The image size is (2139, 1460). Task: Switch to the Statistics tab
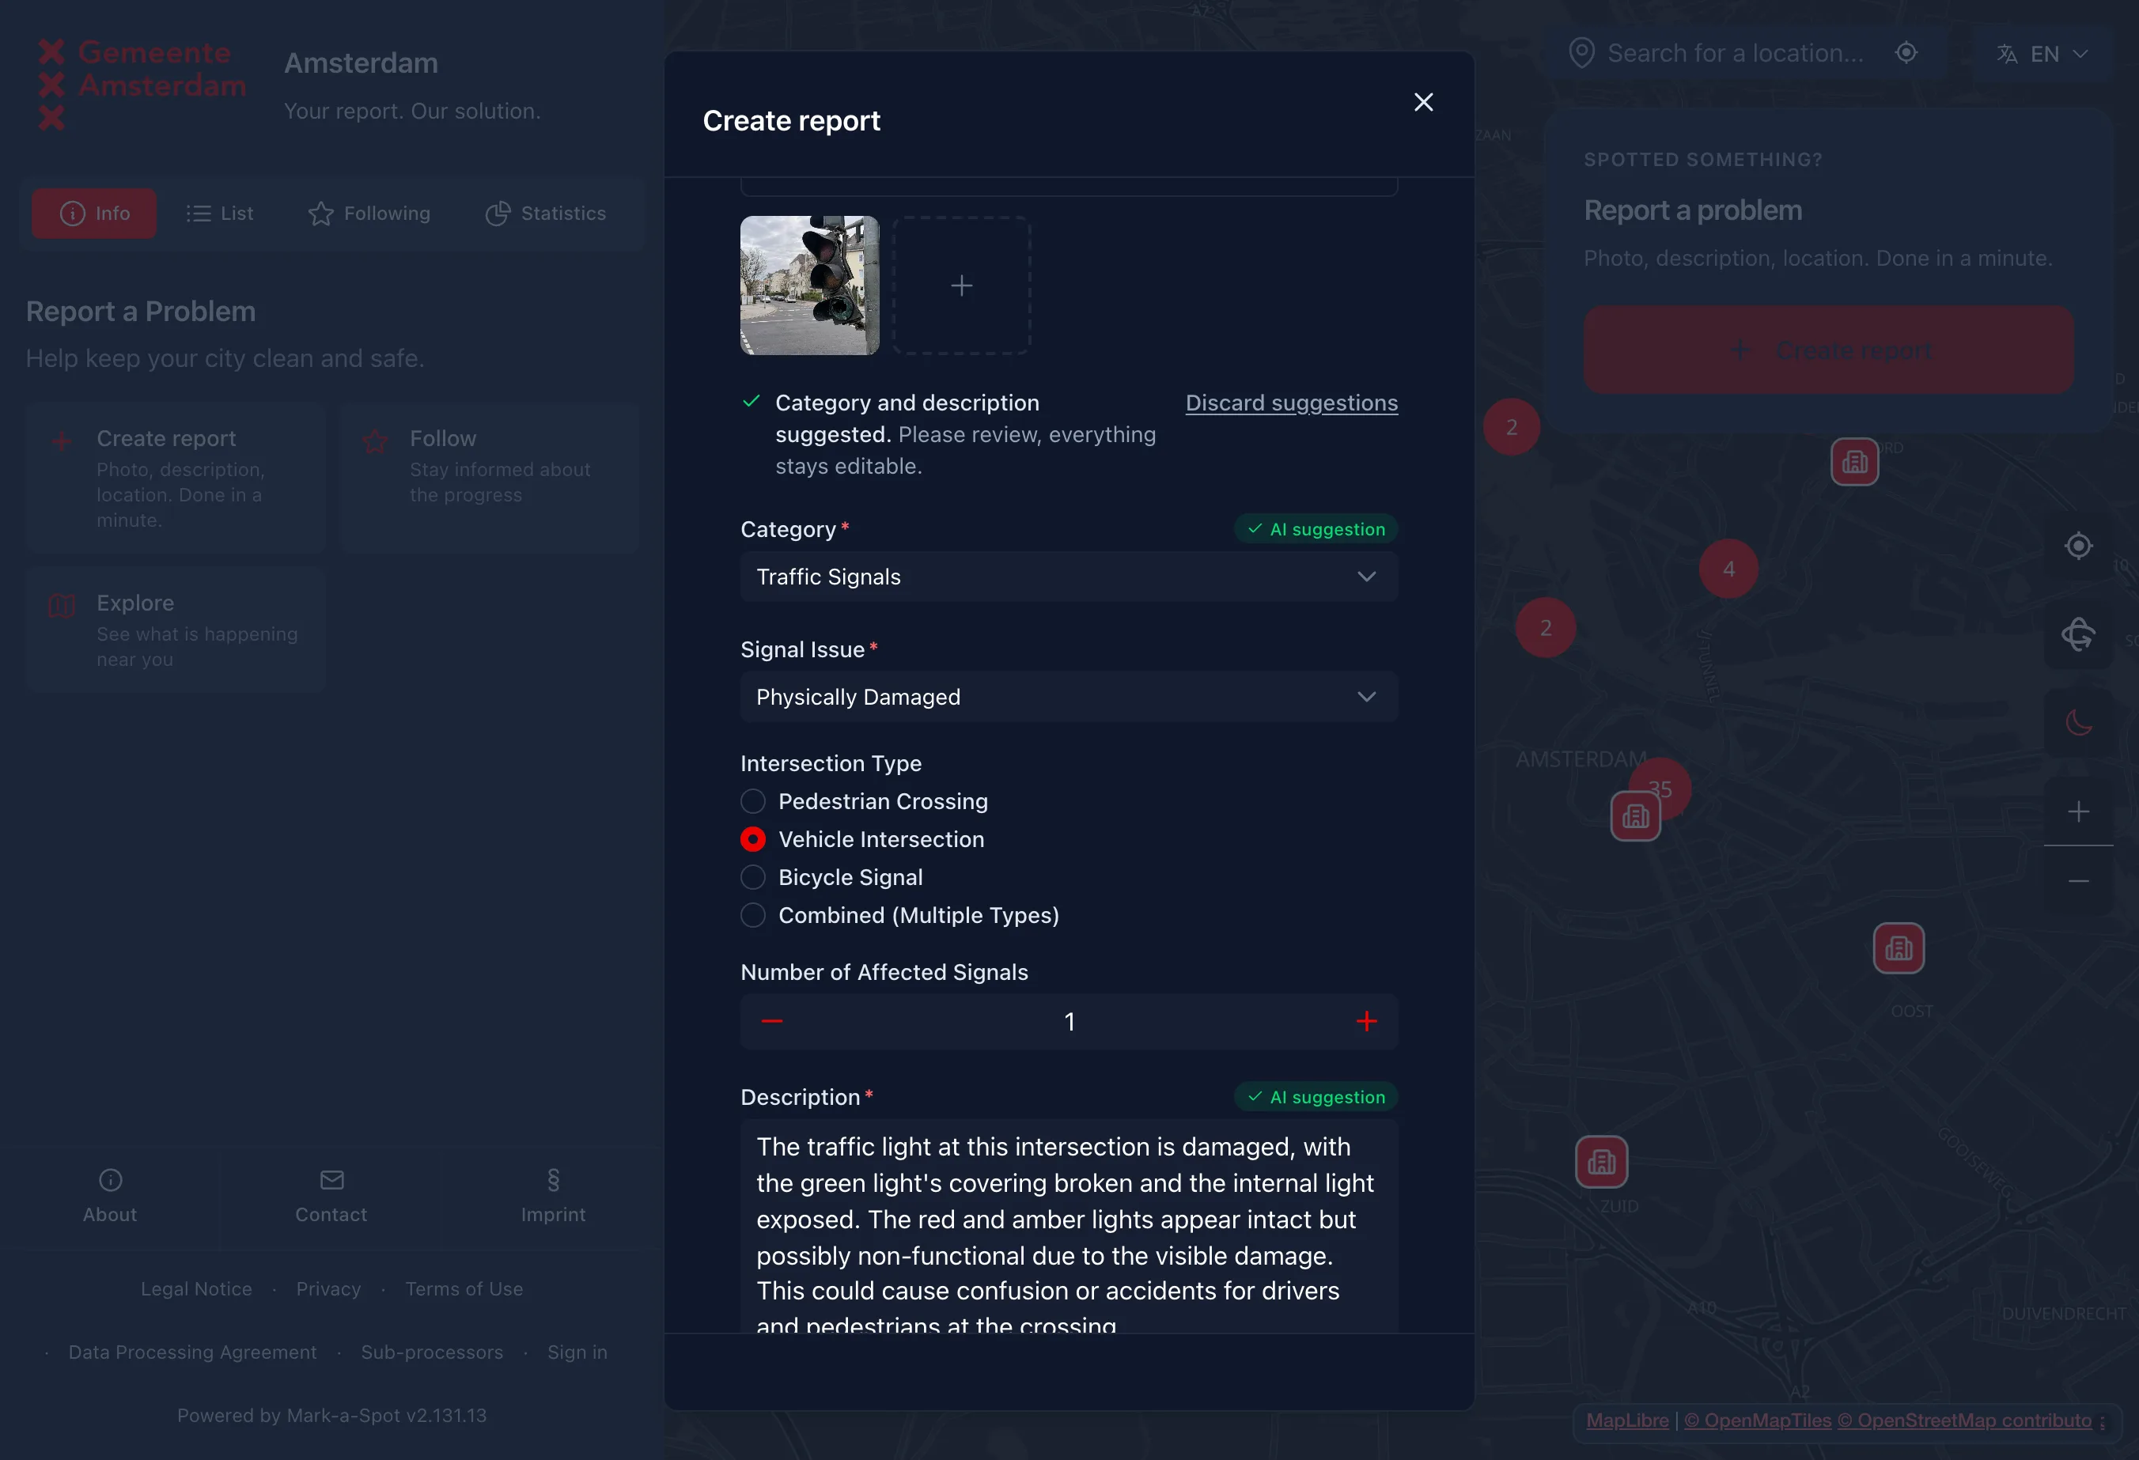(545, 214)
